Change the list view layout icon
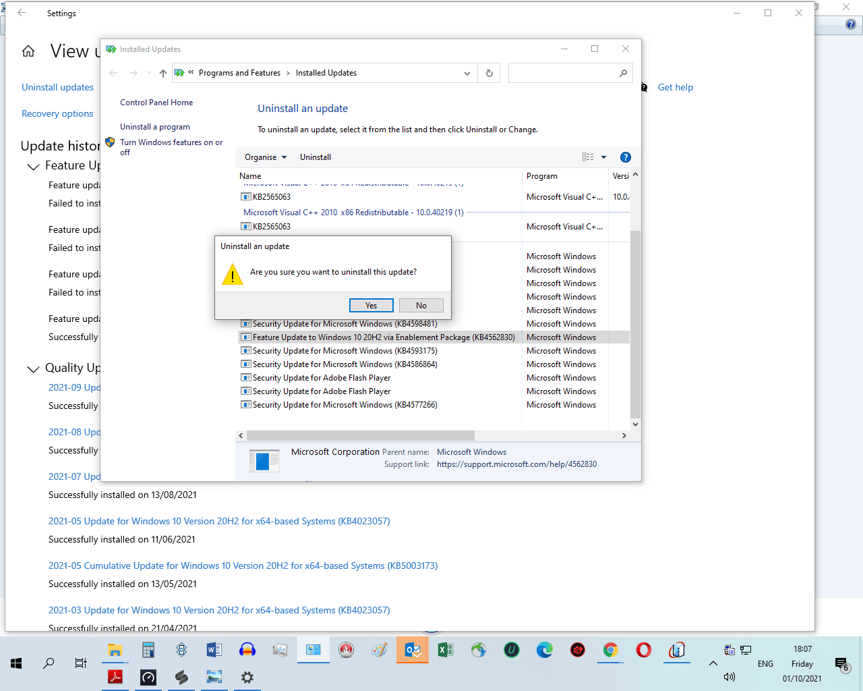 pos(588,157)
